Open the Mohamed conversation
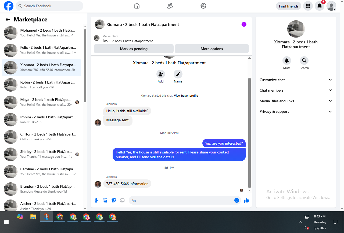This screenshot has height=233, width=344. 42,33
